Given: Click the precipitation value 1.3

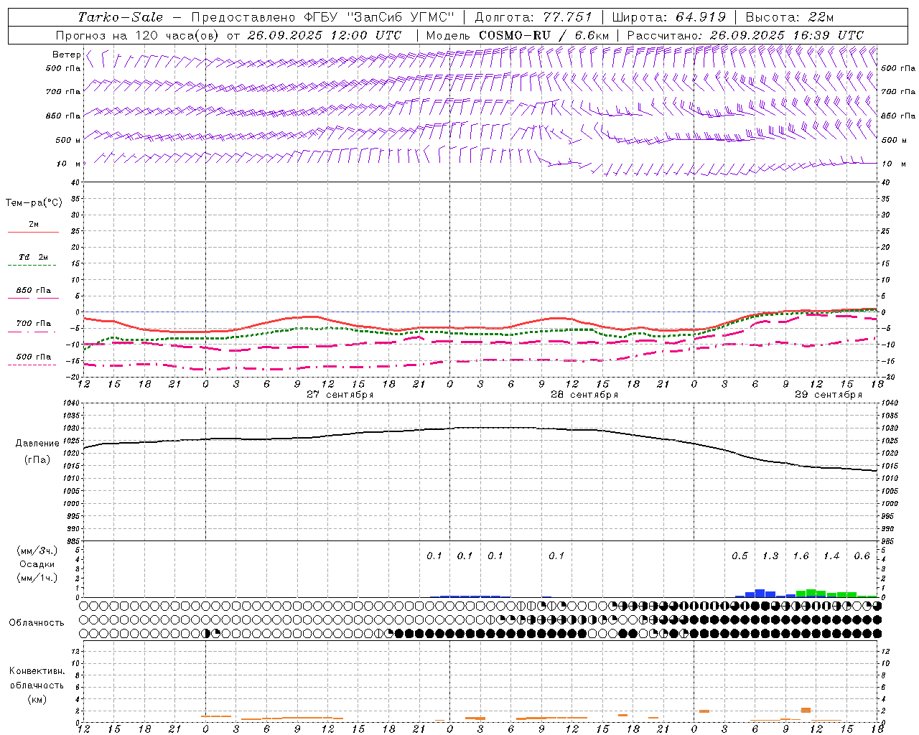Looking at the screenshot, I should tap(770, 556).
